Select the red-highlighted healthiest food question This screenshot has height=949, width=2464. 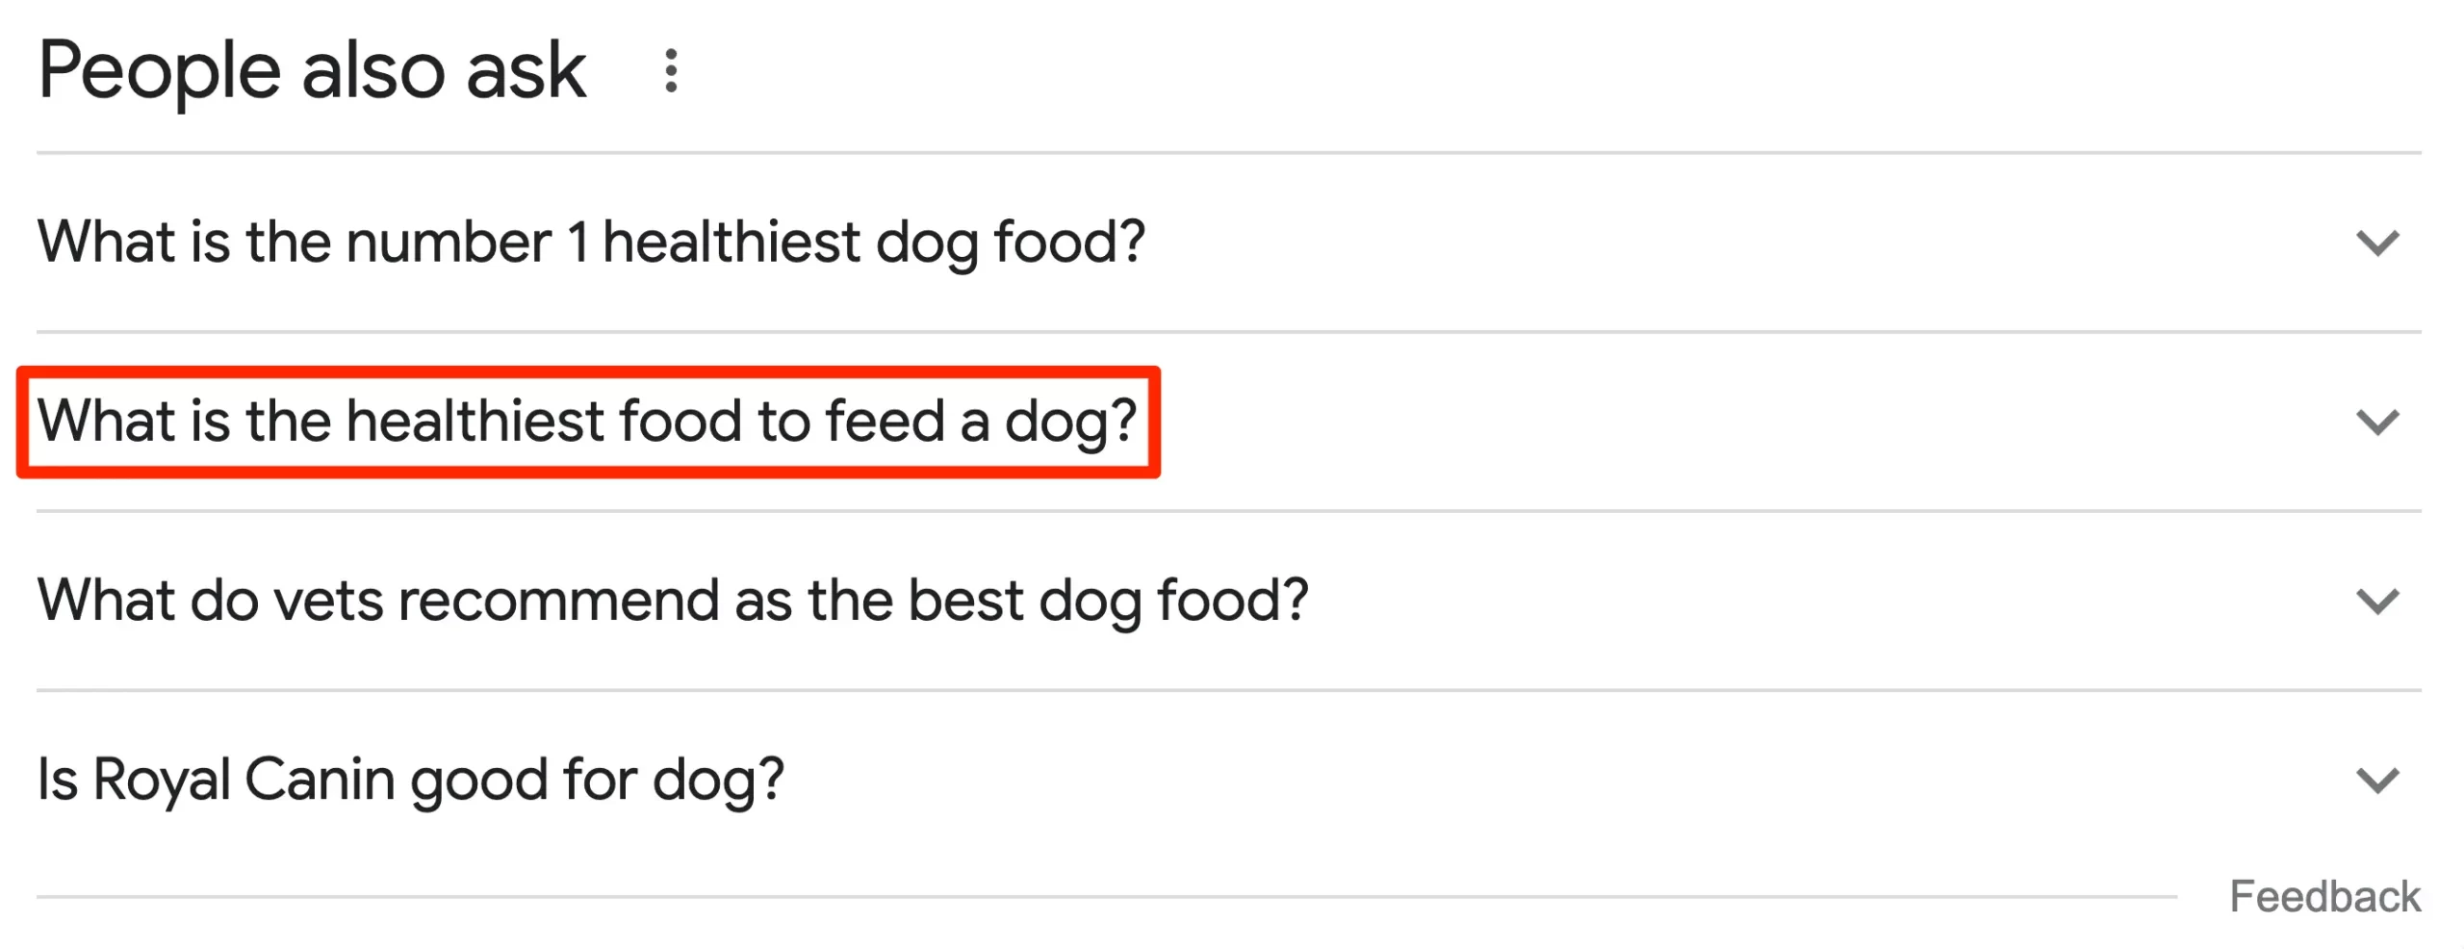coord(587,422)
